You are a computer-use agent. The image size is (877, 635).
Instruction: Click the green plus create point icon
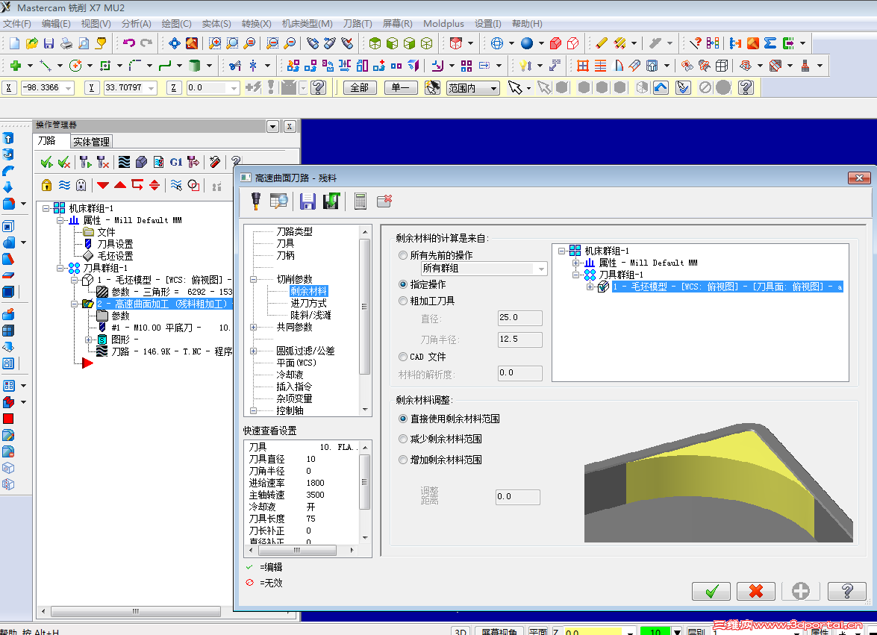16,66
